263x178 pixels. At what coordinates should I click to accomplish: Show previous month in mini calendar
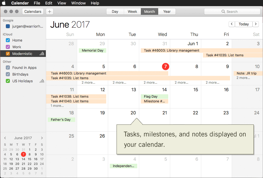5,138
